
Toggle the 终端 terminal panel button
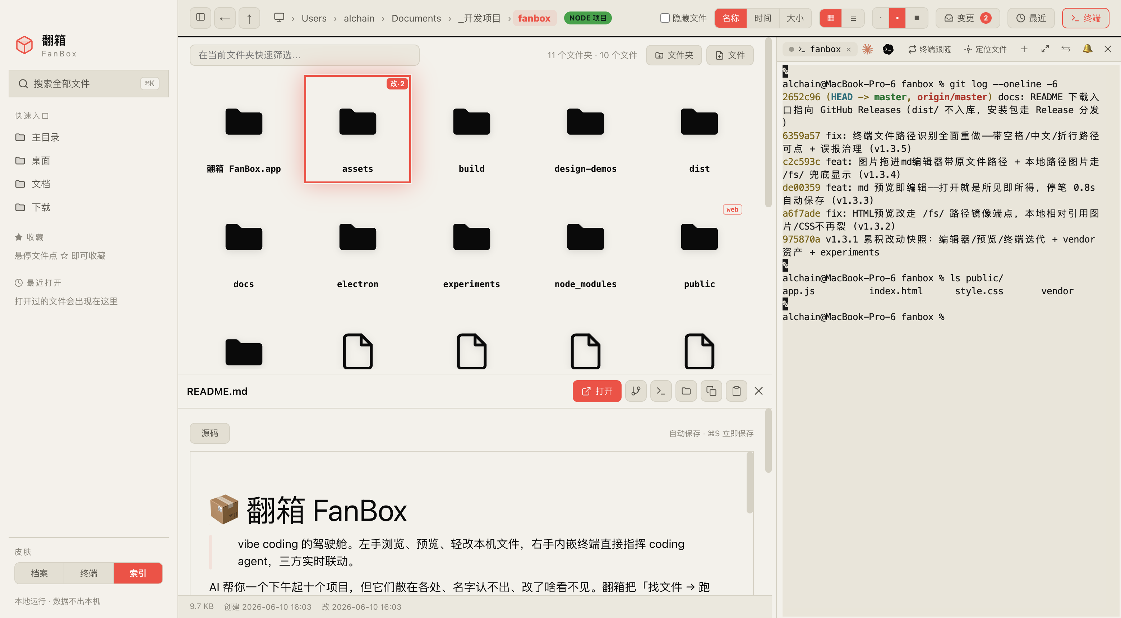click(1085, 18)
